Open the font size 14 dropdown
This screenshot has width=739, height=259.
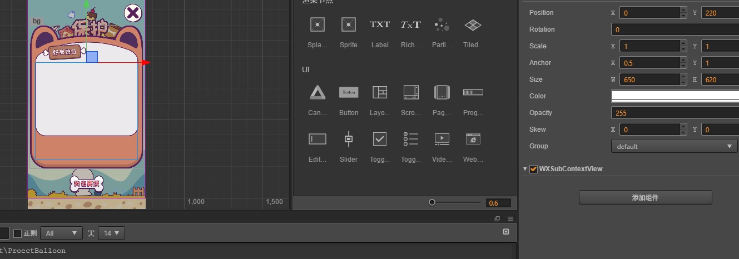click(x=111, y=233)
